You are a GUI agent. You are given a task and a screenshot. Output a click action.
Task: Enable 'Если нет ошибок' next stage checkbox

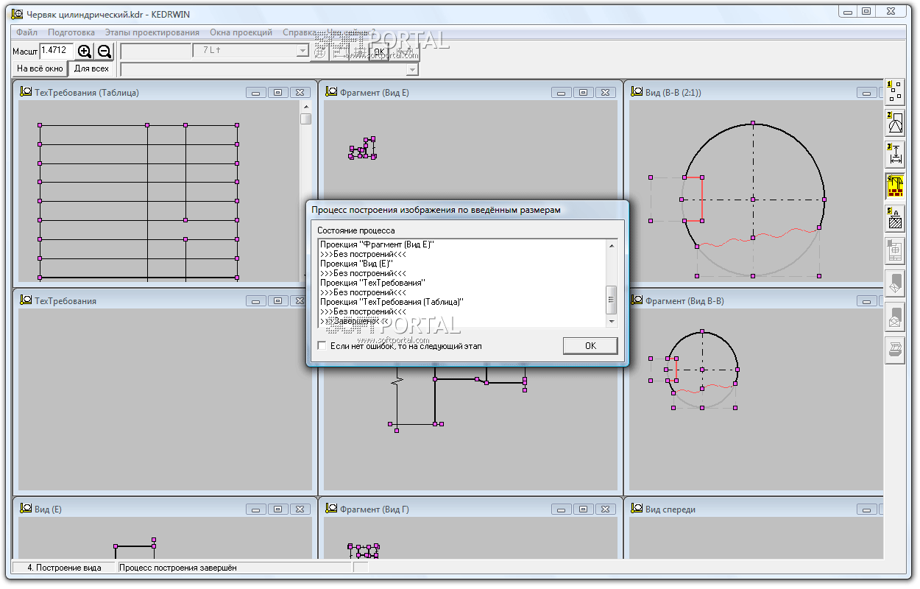point(322,345)
